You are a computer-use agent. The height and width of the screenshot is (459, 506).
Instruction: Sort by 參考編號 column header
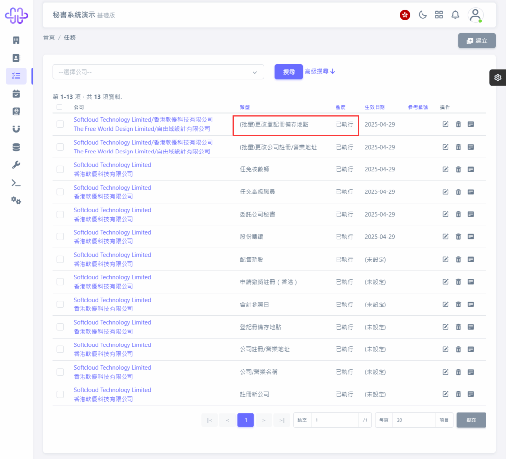(x=418, y=107)
